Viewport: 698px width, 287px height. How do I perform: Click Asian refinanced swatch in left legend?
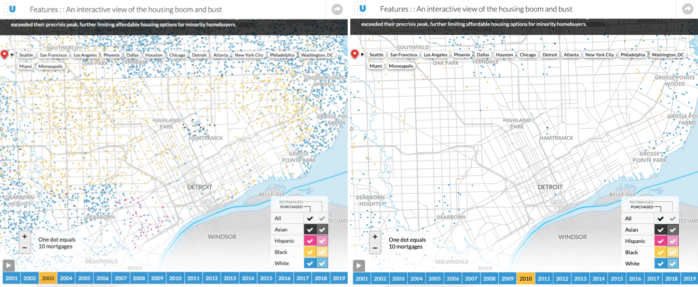pyautogui.click(x=322, y=229)
